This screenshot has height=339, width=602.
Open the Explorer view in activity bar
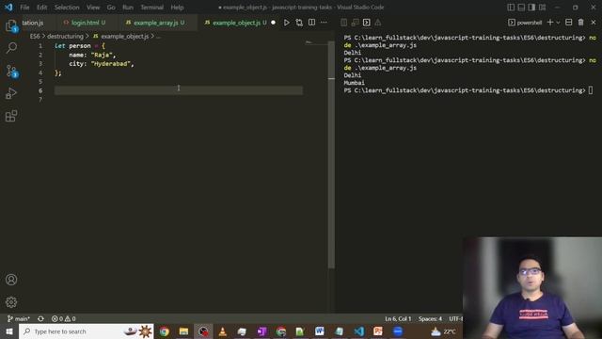11,25
